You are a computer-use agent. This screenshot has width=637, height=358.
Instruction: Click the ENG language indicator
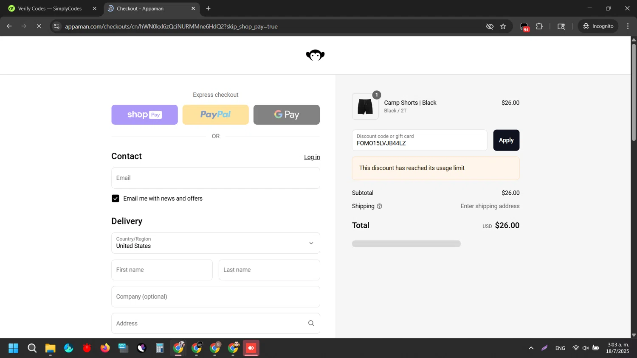[x=560, y=348]
